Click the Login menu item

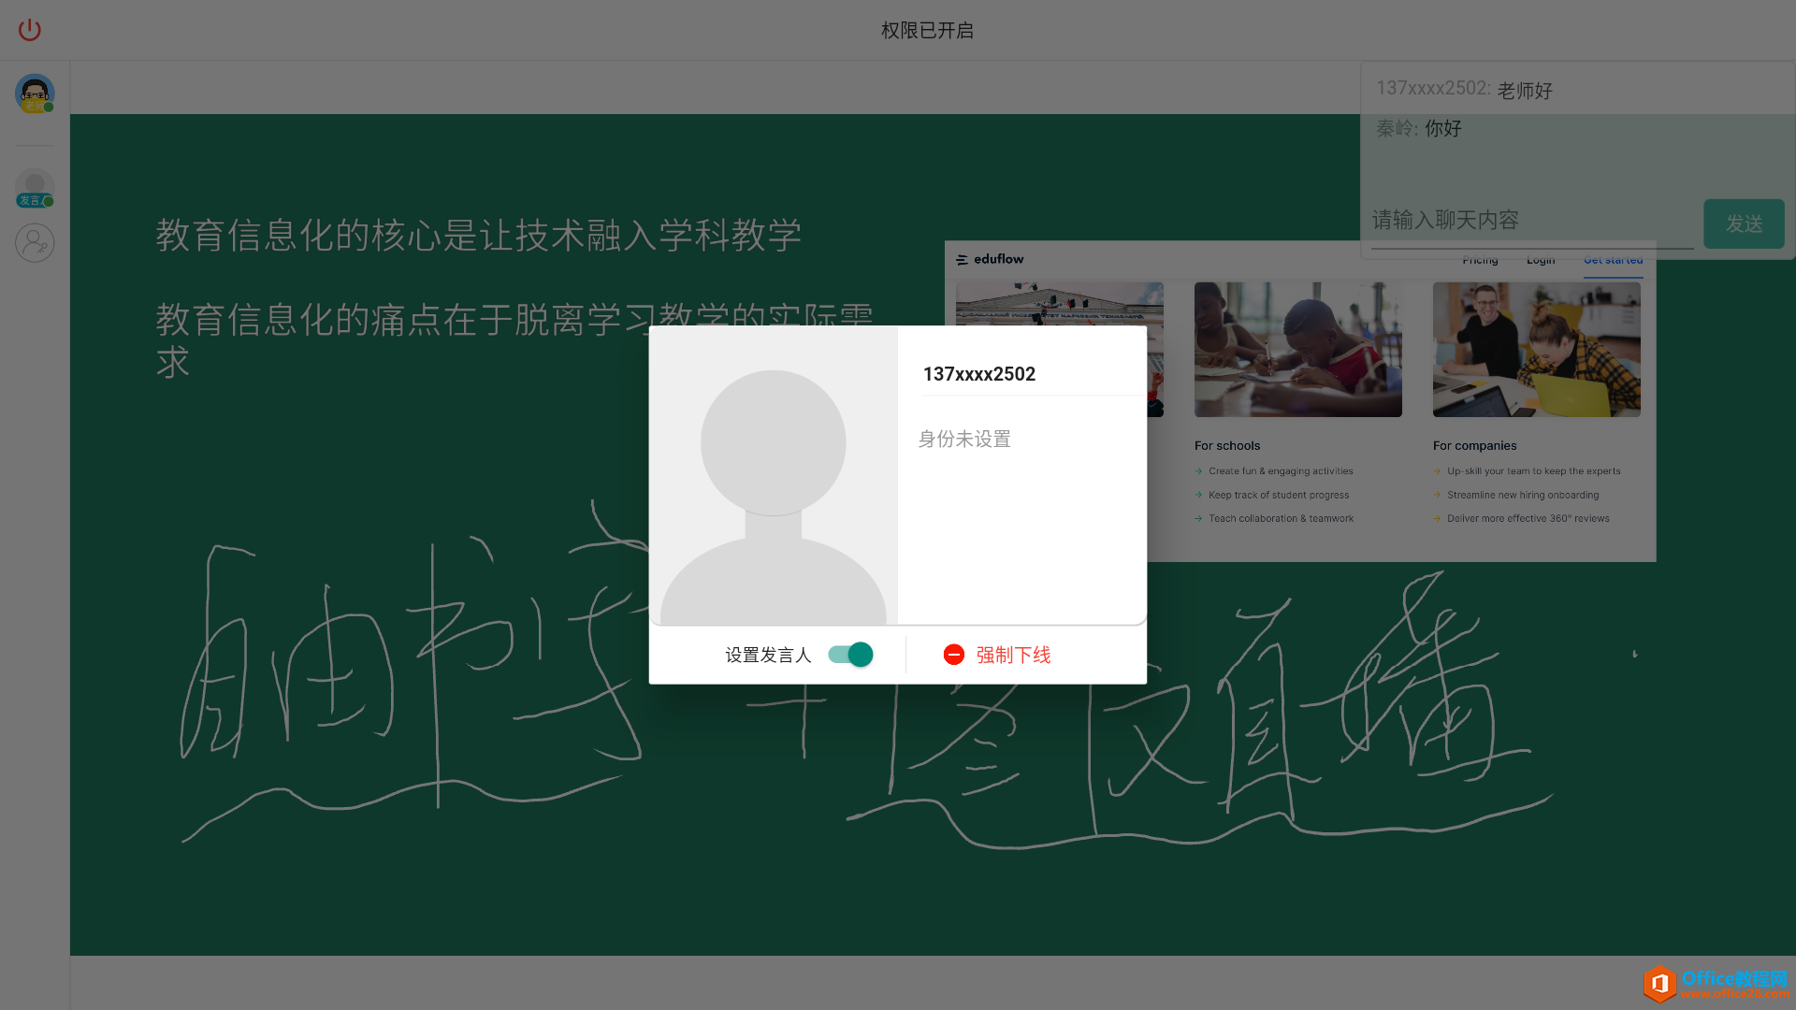[1541, 259]
